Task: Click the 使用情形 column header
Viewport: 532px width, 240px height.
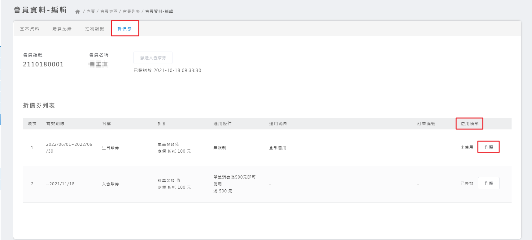Action: [469, 124]
